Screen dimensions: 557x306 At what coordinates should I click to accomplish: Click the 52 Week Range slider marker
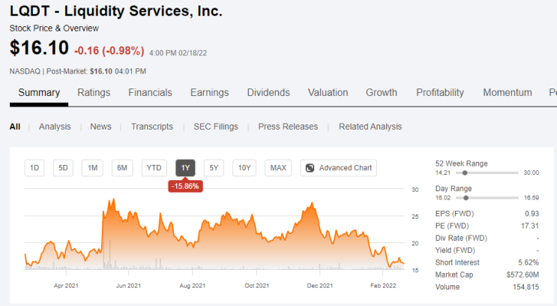465,173
